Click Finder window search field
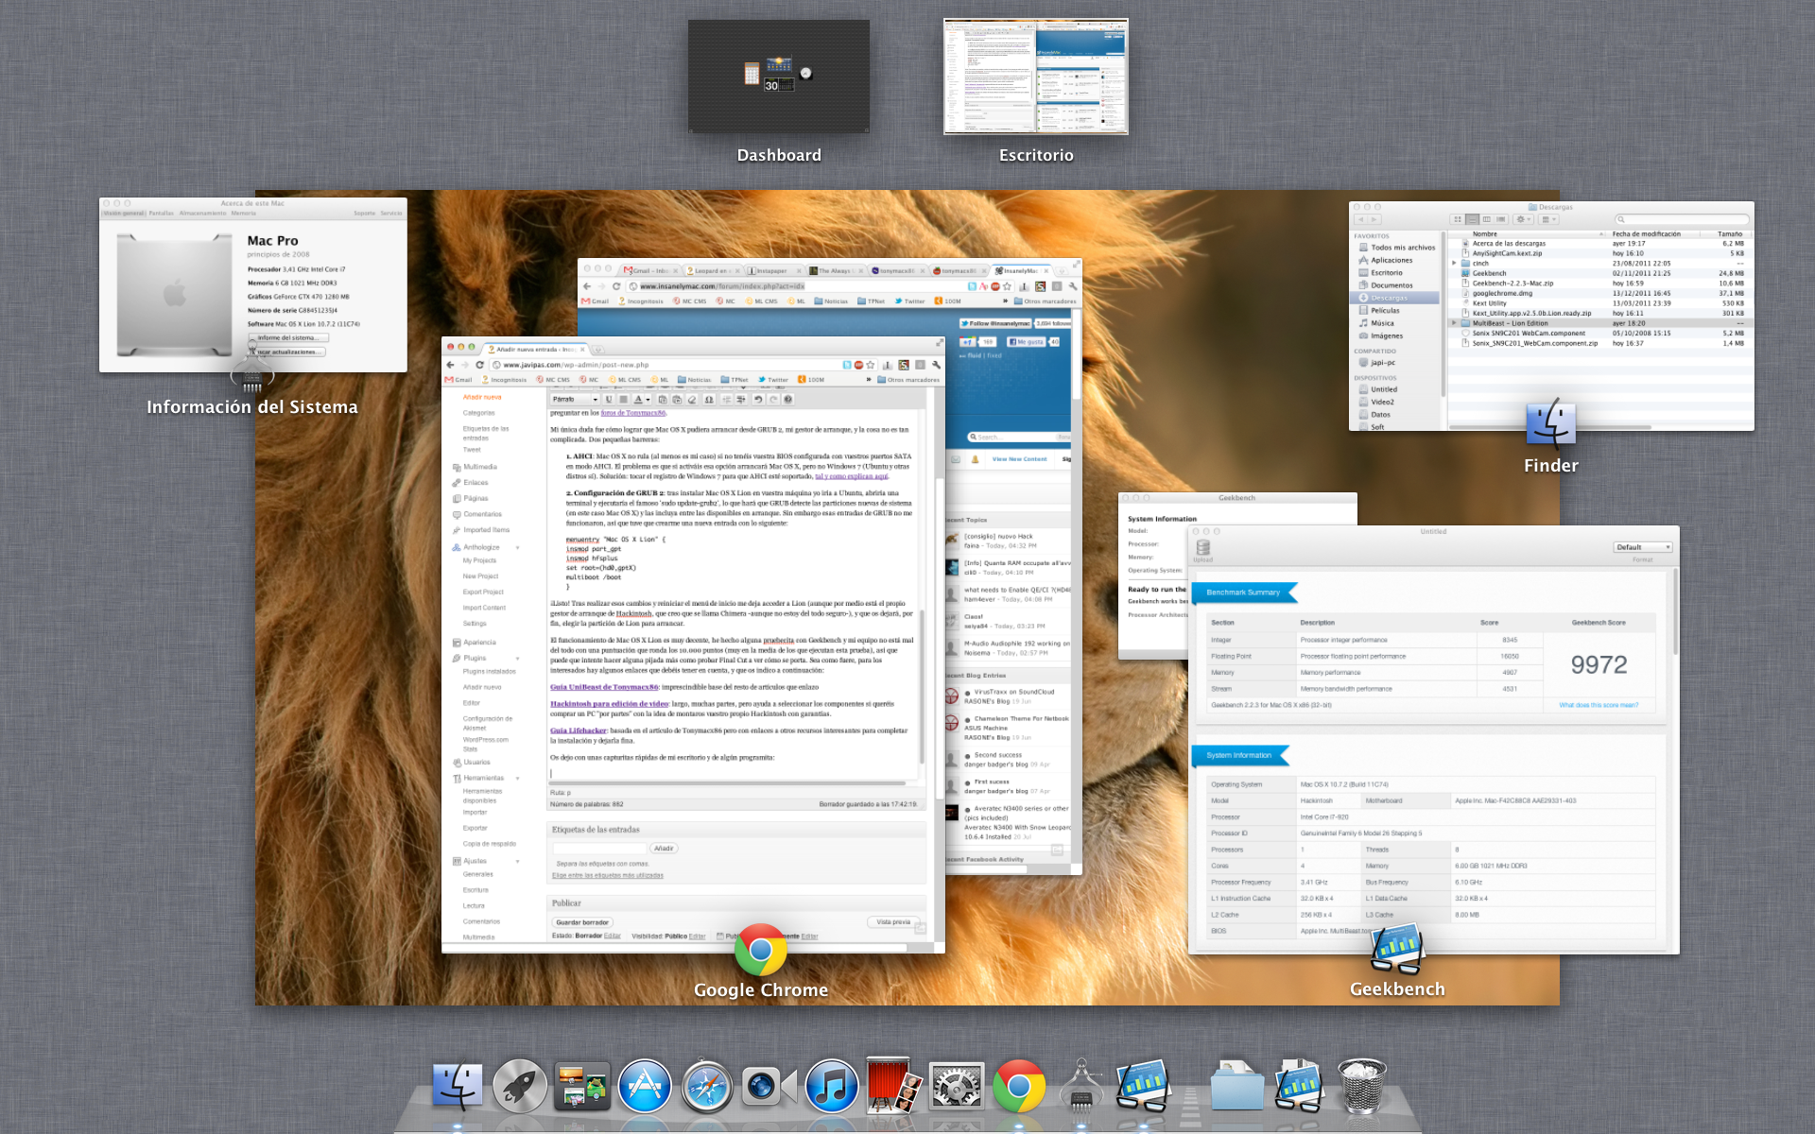1815x1134 pixels. (1681, 219)
